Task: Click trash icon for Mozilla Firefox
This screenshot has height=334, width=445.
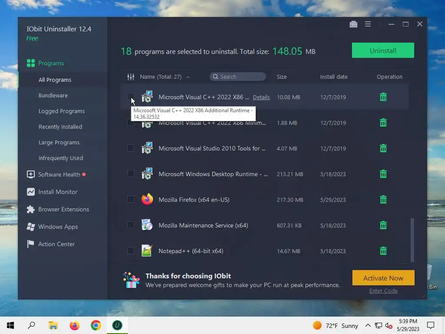Action: [x=383, y=200]
